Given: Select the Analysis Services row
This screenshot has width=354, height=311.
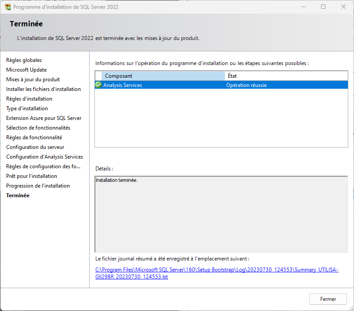Looking at the screenshot, I should 221,85.
